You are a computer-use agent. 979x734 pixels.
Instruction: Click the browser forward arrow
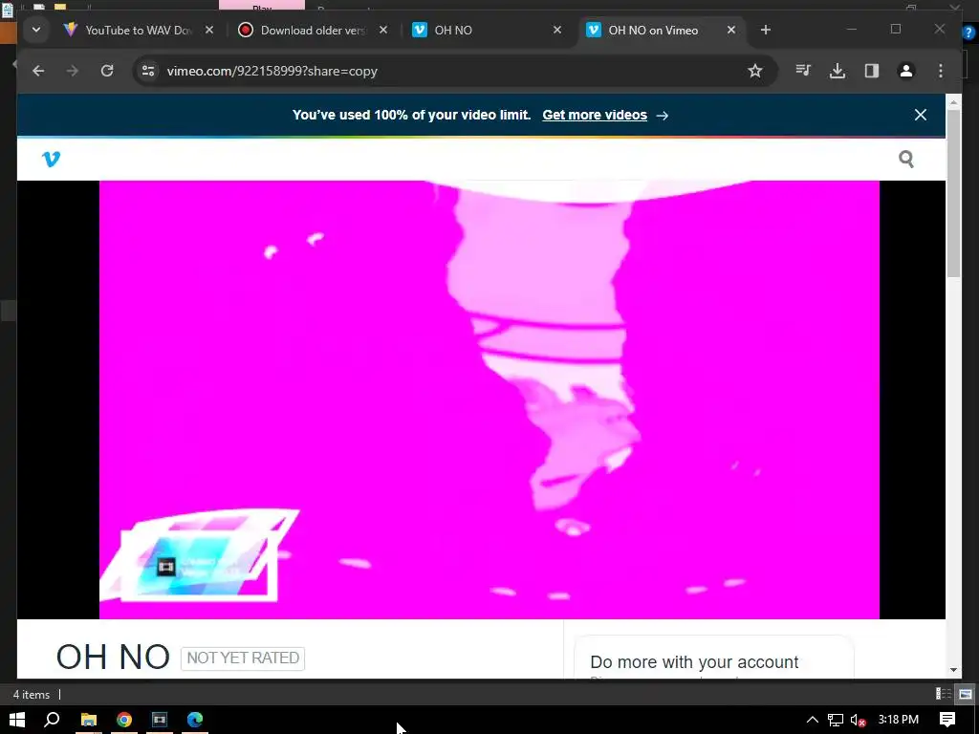[x=73, y=71]
